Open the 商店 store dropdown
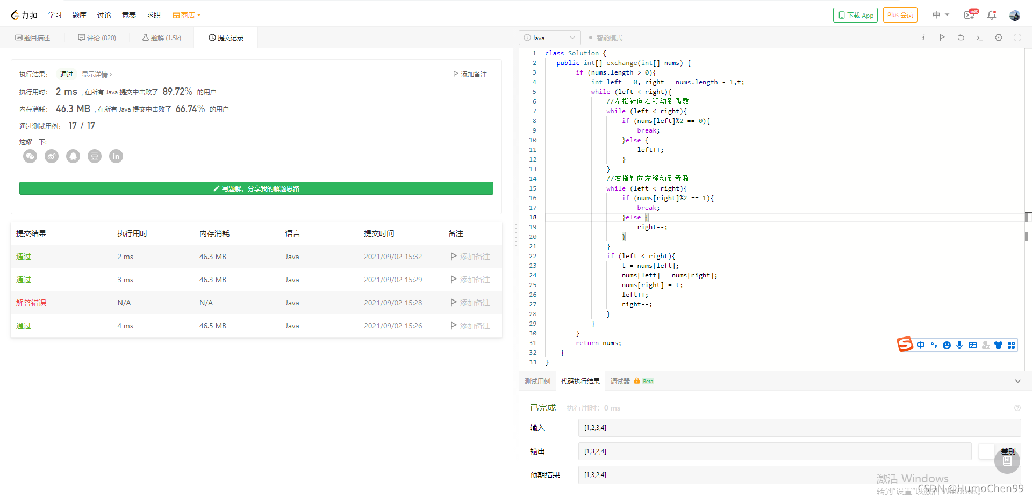This screenshot has width=1032, height=498. click(187, 15)
